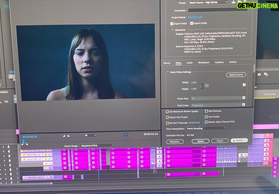This screenshot has height=194, width=279.
Task: Toggle the Frame Rate match source checkbox
Action: click(244, 98)
